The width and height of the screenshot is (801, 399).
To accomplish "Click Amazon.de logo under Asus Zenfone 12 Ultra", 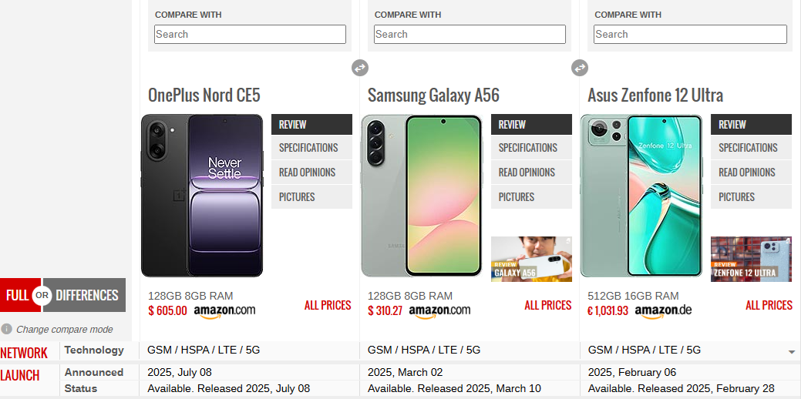I will pyautogui.click(x=663, y=311).
